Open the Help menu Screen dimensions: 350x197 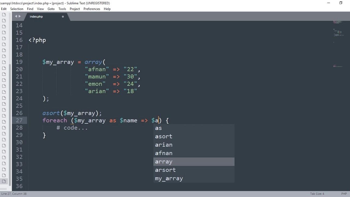(x=107, y=9)
